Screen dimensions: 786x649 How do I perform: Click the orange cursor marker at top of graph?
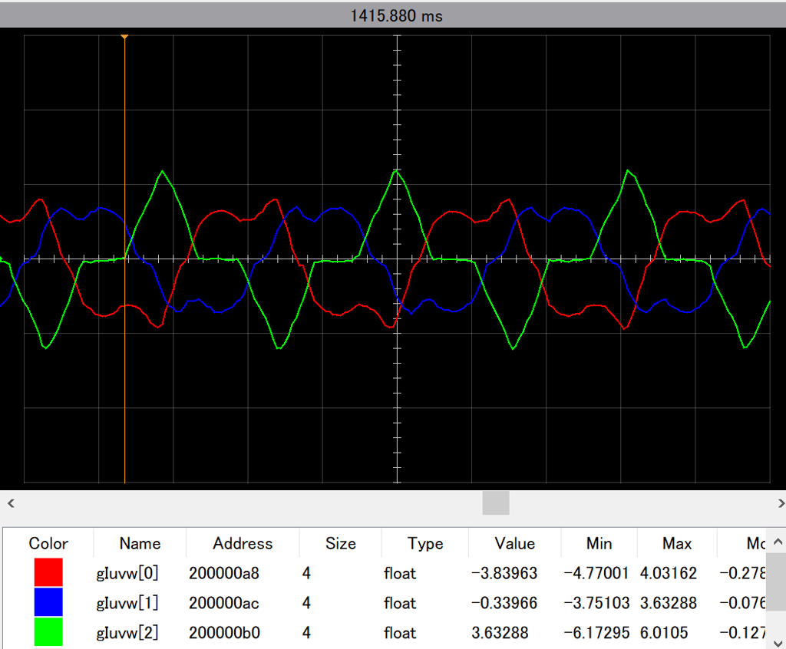(124, 36)
